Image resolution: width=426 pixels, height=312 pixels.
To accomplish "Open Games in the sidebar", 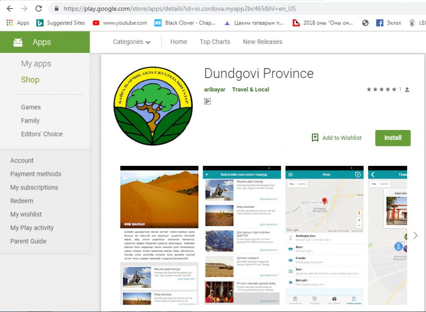I will click(31, 107).
